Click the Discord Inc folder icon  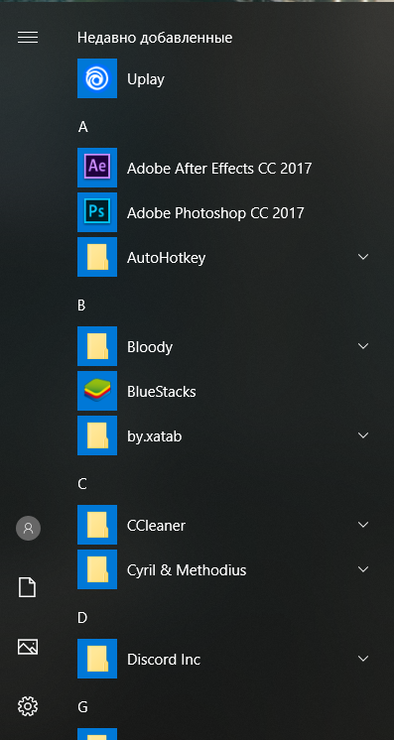(x=97, y=659)
